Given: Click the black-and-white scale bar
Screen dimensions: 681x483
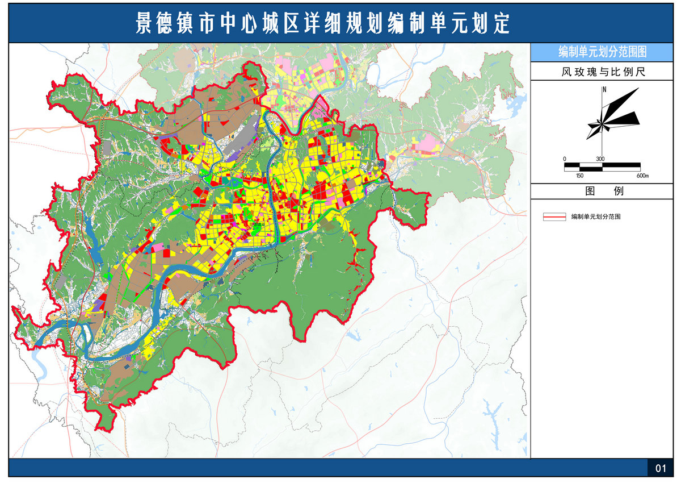Looking at the screenshot, I should click(602, 166).
